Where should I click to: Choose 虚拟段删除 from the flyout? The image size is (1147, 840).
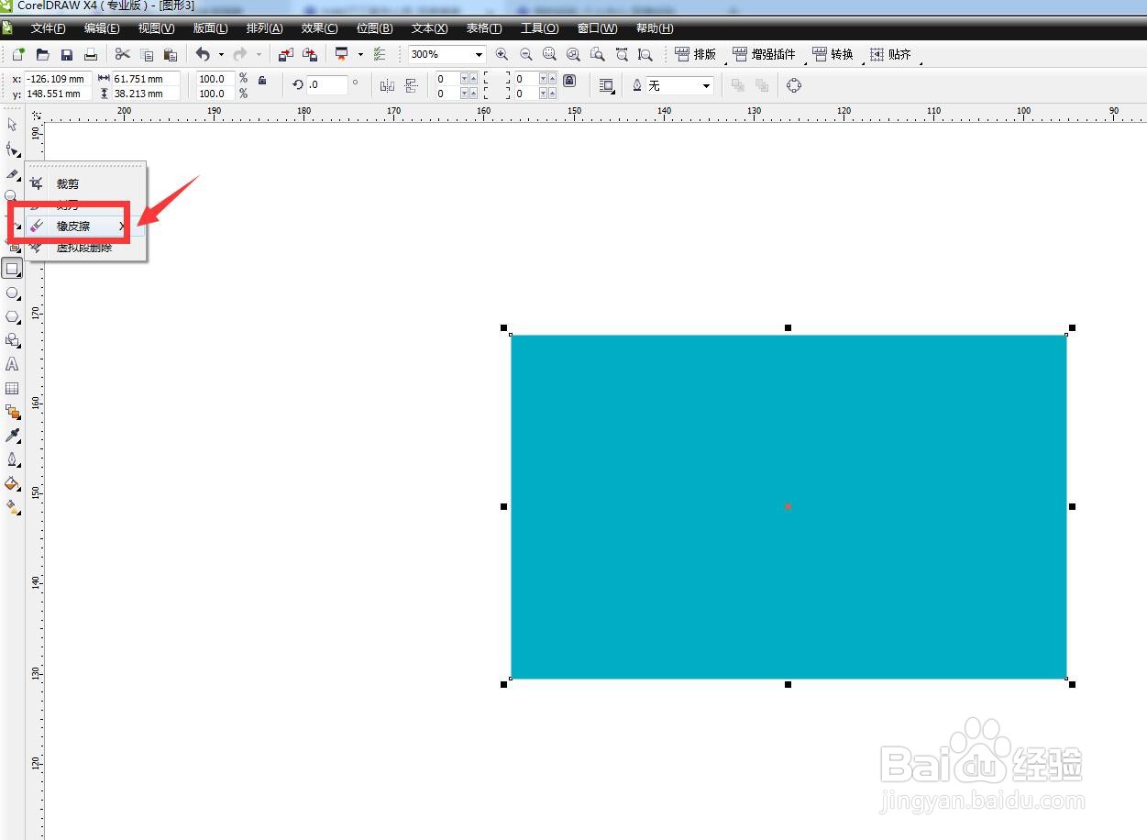click(85, 248)
